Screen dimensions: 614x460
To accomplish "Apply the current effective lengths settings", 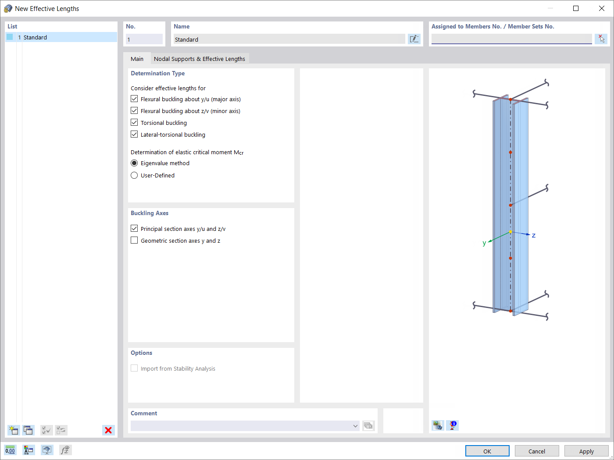I will 586,451.
